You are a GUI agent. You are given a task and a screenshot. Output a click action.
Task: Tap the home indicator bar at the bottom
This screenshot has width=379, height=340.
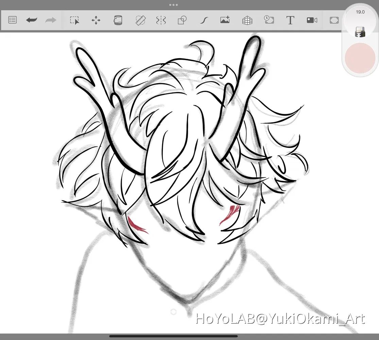coord(173,336)
